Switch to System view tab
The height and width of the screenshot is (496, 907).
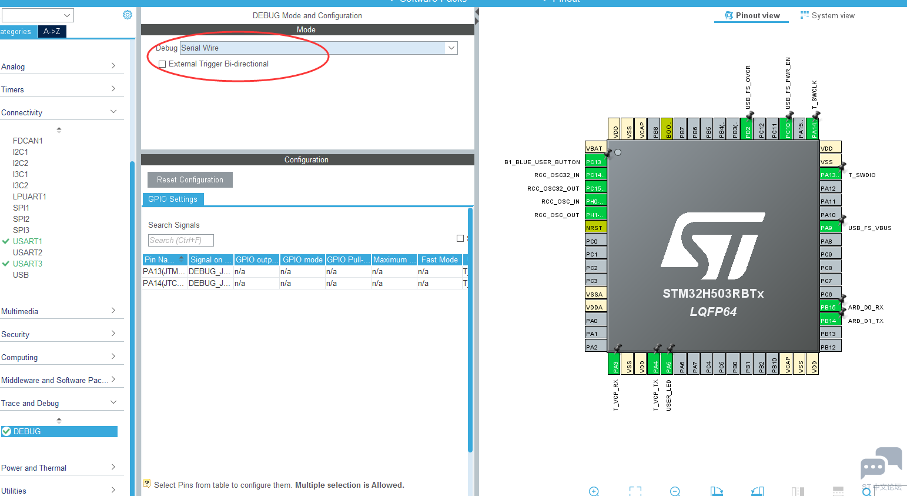(828, 16)
